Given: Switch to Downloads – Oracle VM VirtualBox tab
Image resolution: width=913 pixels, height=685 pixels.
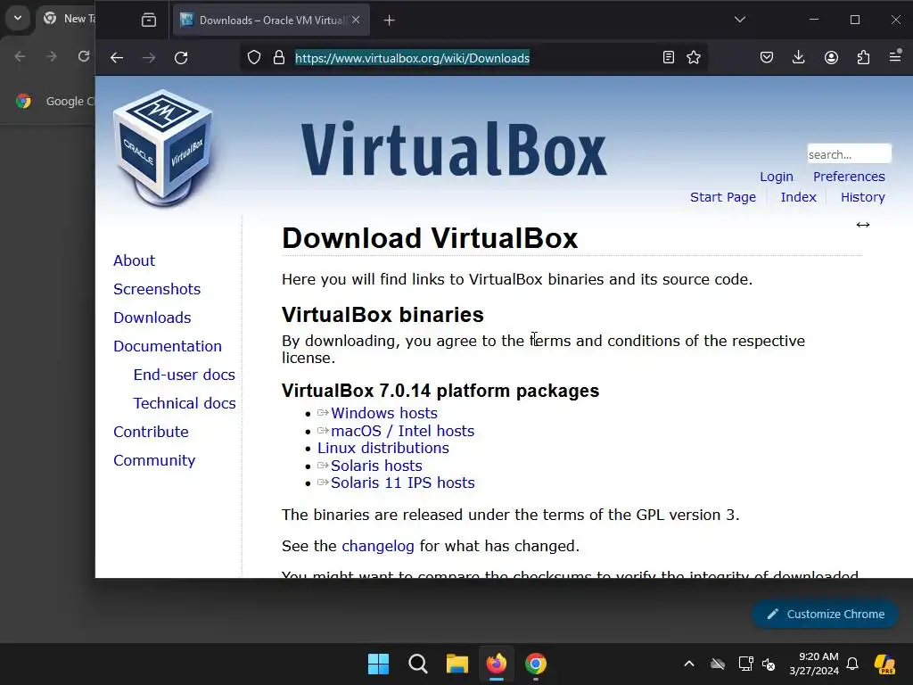Looking at the screenshot, I should [x=270, y=21].
